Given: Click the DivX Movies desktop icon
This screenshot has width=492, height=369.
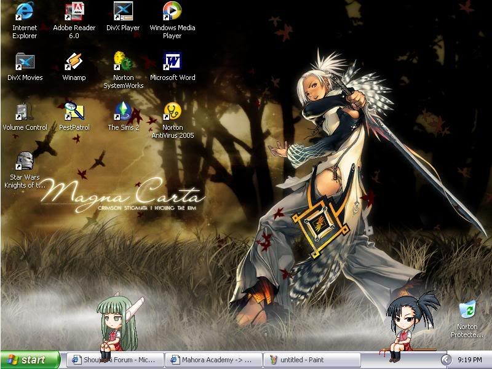Looking at the screenshot, I should pos(25,61).
